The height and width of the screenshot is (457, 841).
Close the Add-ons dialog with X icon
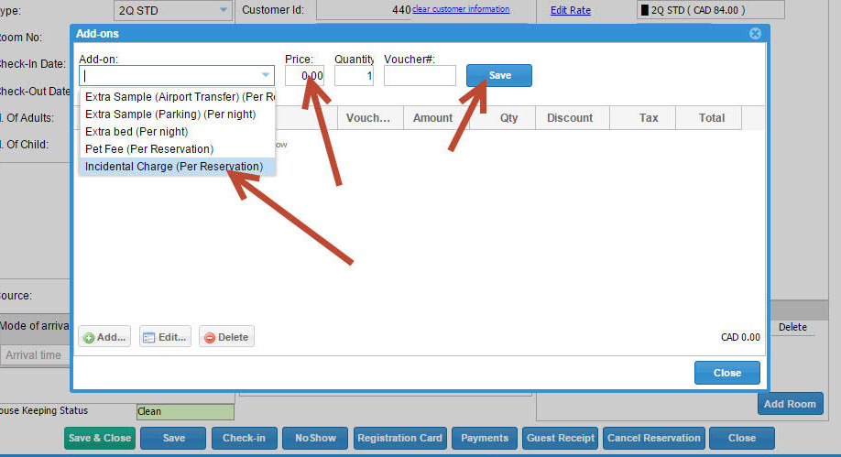(755, 34)
